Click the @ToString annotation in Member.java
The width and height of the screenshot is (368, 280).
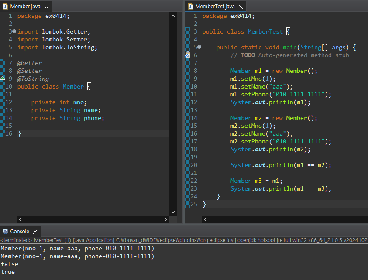pyautogui.click(x=33, y=79)
